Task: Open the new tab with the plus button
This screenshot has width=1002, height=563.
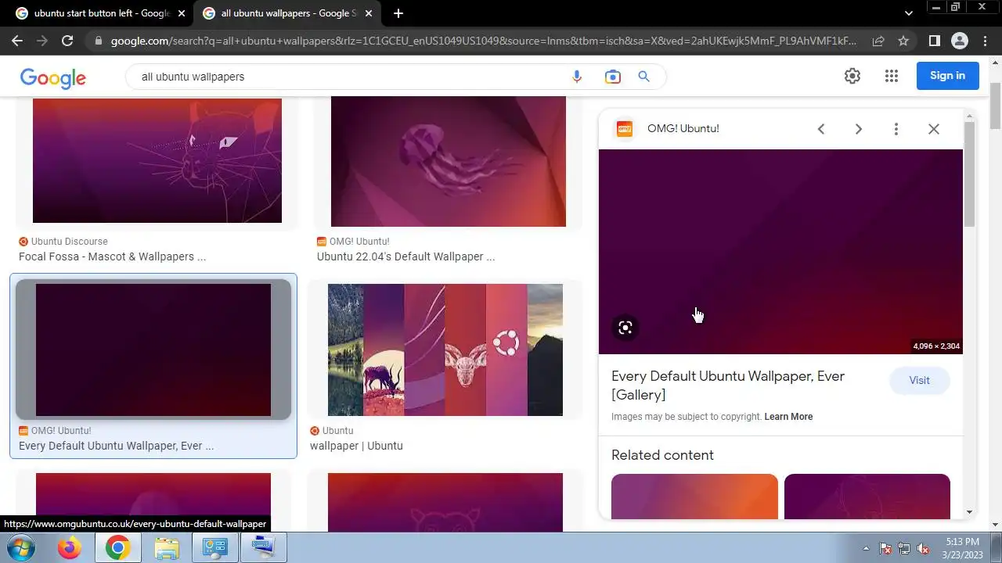Action: coord(398,13)
